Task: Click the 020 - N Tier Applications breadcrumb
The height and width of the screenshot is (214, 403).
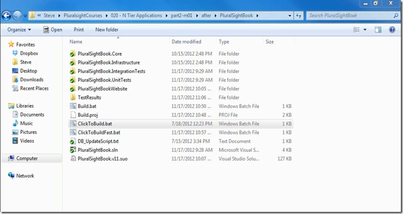Action: (136, 16)
